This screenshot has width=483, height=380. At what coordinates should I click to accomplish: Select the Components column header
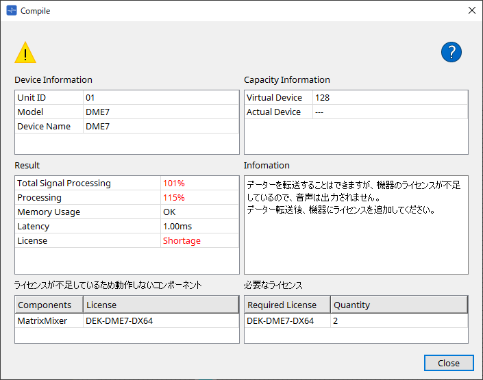pos(49,305)
